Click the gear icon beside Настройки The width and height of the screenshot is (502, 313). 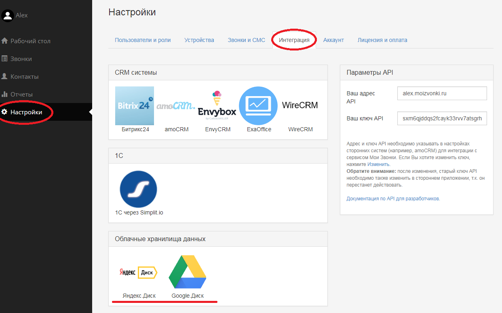(x=5, y=112)
